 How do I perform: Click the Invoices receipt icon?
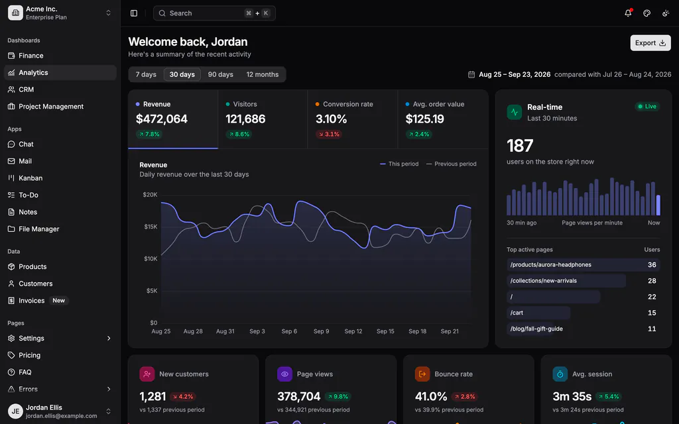pyautogui.click(x=11, y=301)
